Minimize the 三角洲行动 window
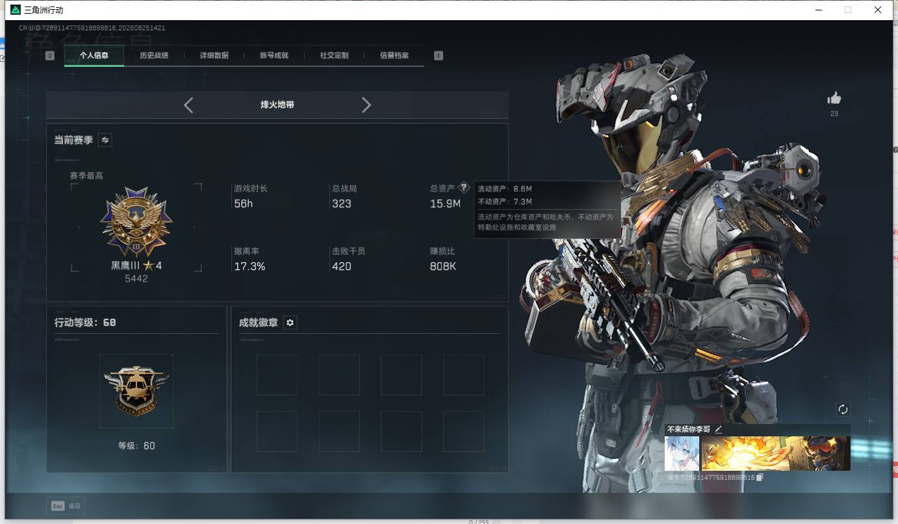The height and width of the screenshot is (524, 898). tap(818, 10)
